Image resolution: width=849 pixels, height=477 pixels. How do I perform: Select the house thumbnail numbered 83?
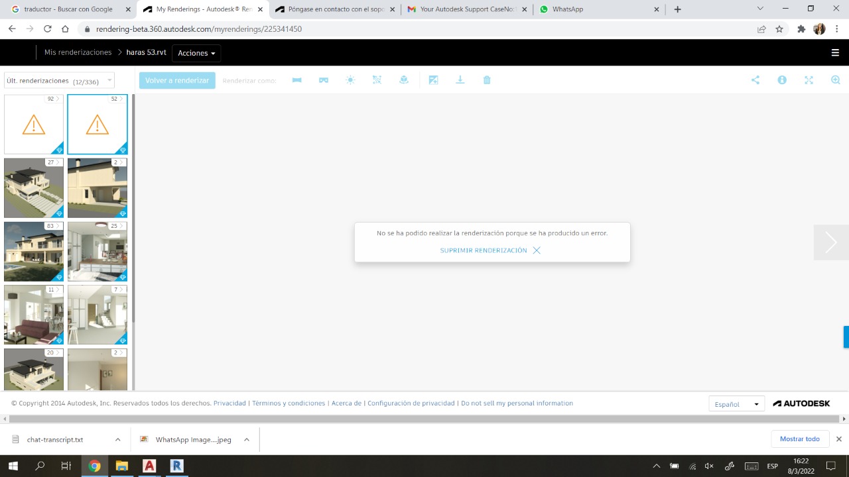[34, 252]
